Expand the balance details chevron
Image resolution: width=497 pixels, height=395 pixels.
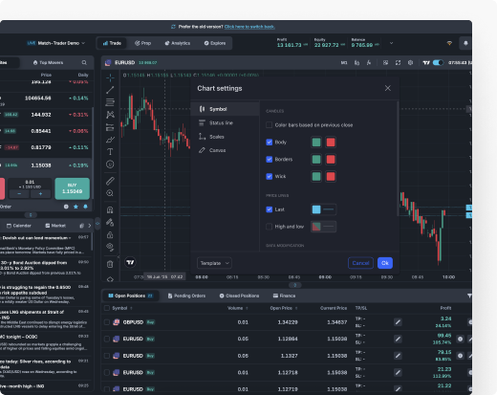click(391, 43)
